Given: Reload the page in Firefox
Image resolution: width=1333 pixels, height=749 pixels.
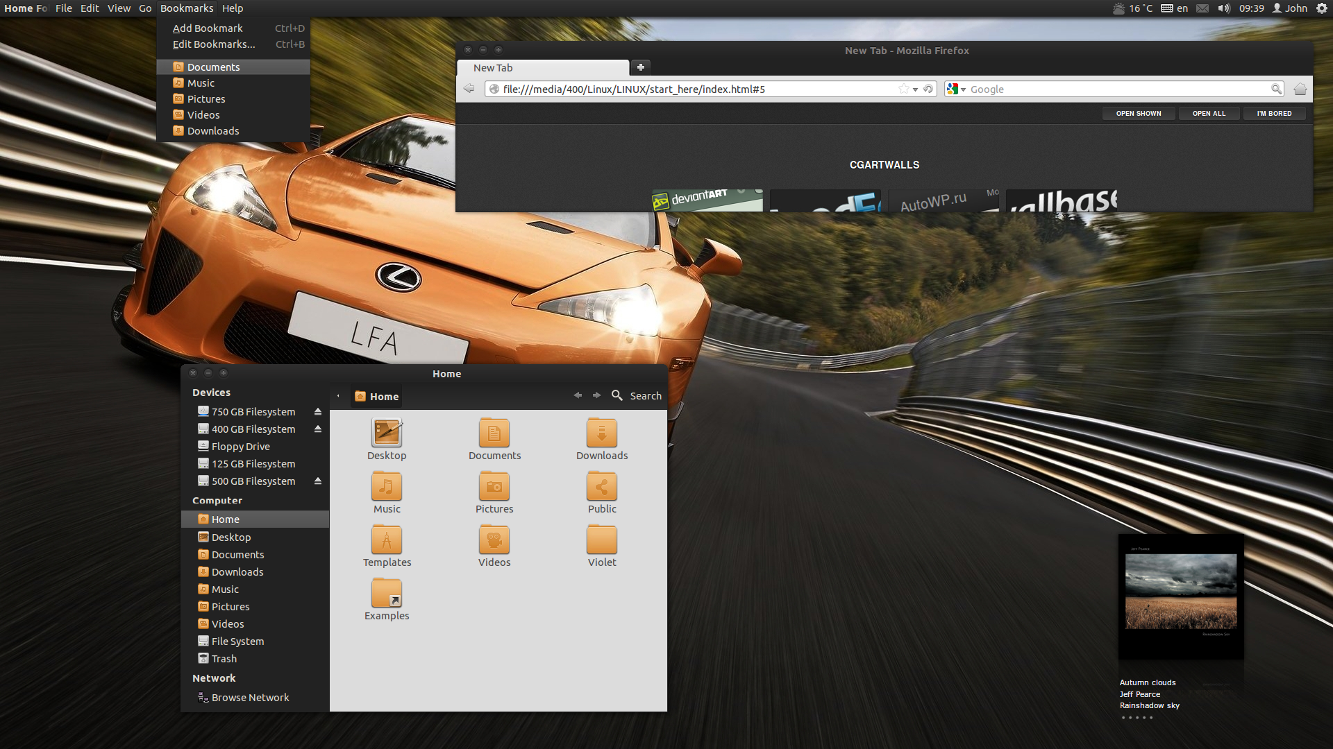Looking at the screenshot, I should pos(928,89).
